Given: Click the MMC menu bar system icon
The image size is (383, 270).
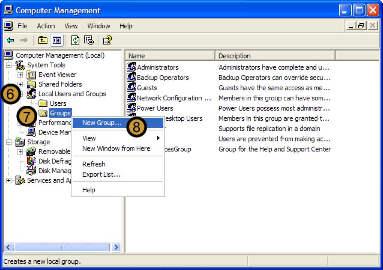Looking at the screenshot, I should pyautogui.click(x=8, y=26).
